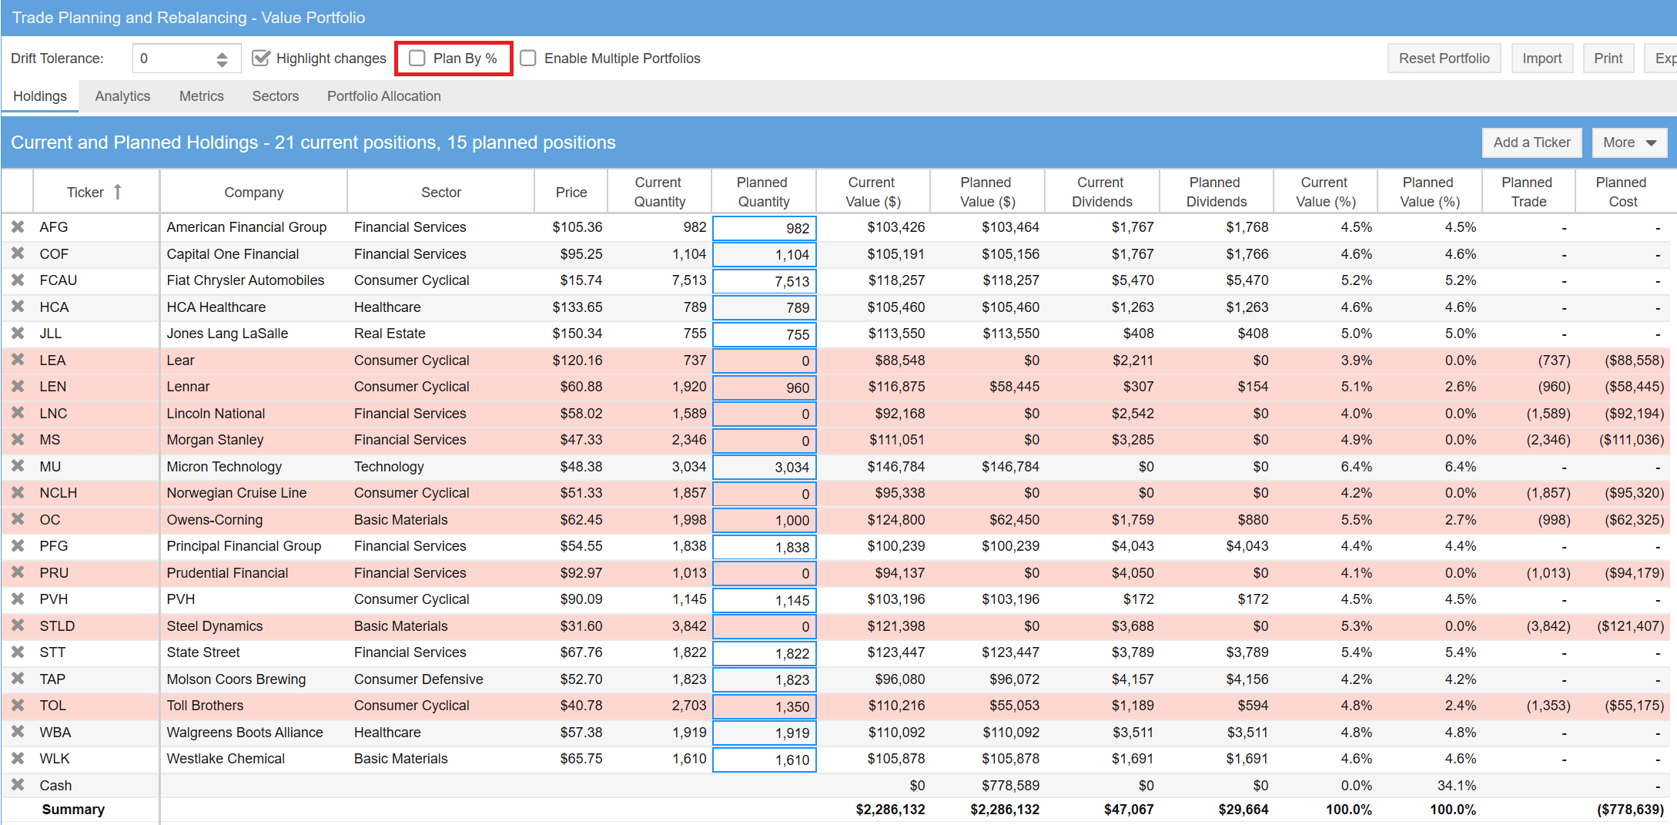This screenshot has height=825, width=1677.
Task: Click the Current Quantity column header
Action: 659,192
